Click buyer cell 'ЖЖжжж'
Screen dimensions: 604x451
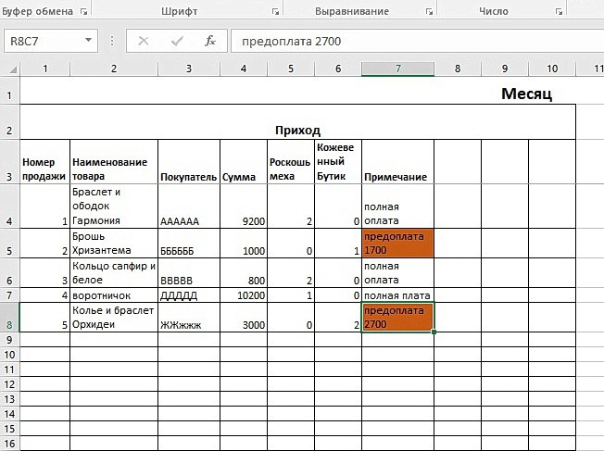[x=189, y=318]
